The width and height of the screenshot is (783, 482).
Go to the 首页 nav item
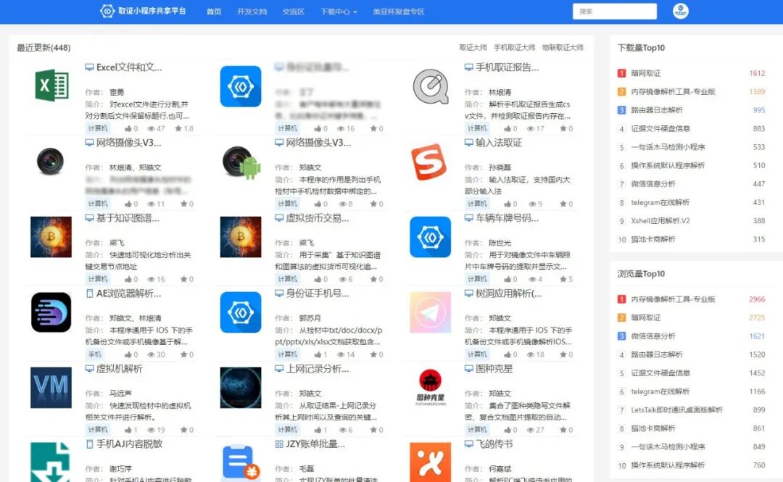pos(214,12)
